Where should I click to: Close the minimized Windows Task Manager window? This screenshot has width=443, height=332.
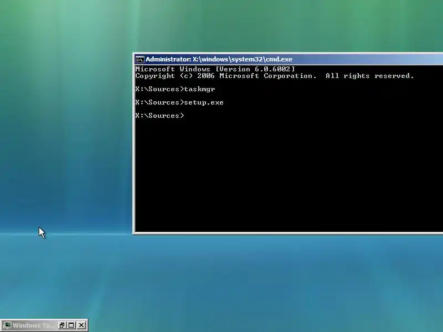click(x=81, y=325)
